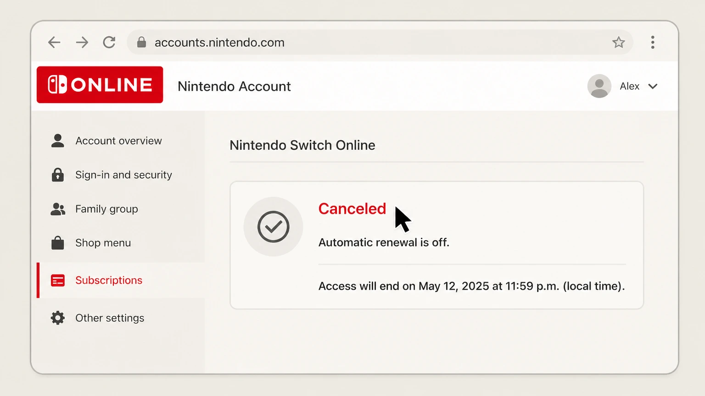Image resolution: width=705 pixels, height=396 pixels.
Task: Select the Subscriptions sidebar item
Action: (121, 280)
